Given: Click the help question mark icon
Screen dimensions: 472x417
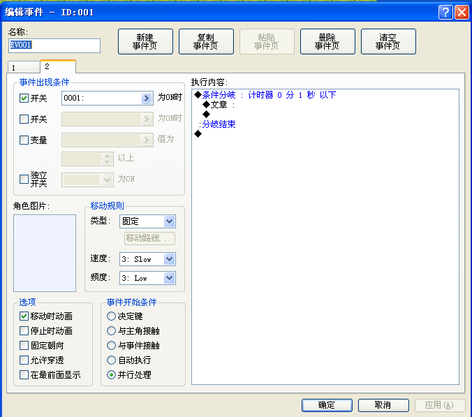Looking at the screenshot, I should click(x=445, y=13).
